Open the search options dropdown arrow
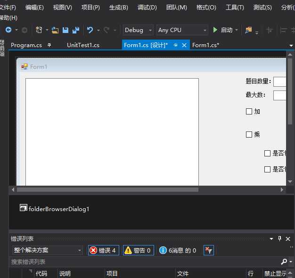The image size is (295, 278). [x=291, y=262]
